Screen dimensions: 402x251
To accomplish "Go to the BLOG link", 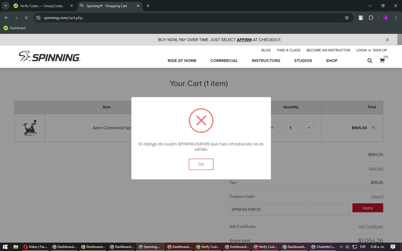I will pos(266,50).
